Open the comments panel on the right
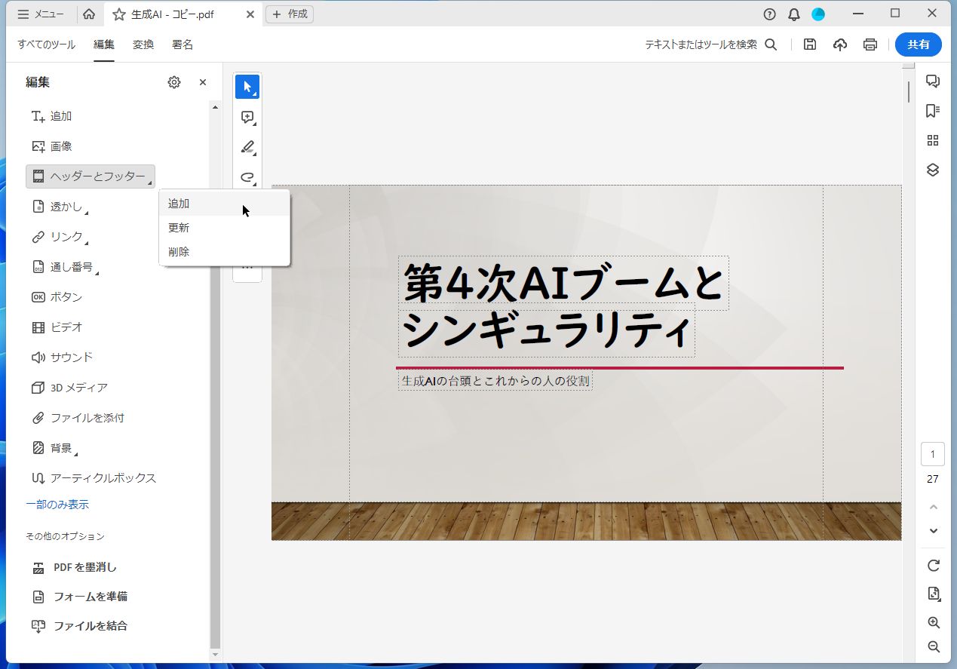957x669 pixels. tap(933, 80)
